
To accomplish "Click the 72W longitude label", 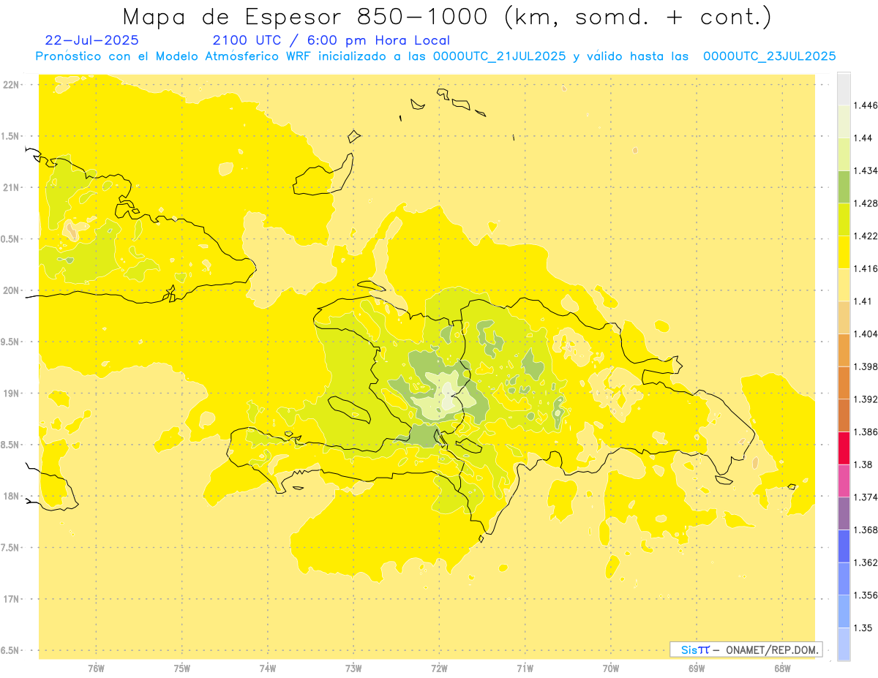I will click(439, 668).
